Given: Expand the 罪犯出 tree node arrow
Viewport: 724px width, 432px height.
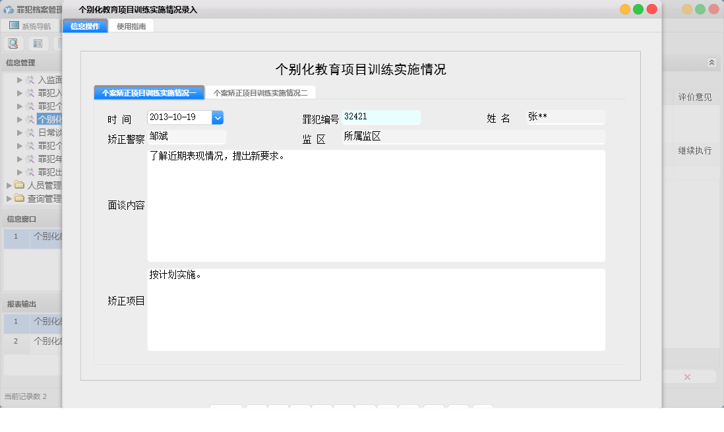Looking at the screenshot, I should tap(20, 172).
